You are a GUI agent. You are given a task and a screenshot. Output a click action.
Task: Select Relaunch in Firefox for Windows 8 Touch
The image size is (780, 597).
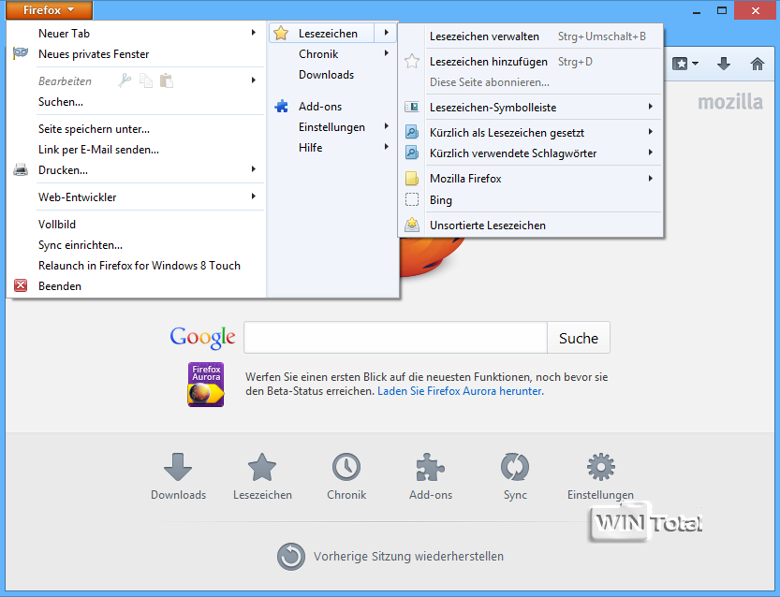click(x=140, y=266)
